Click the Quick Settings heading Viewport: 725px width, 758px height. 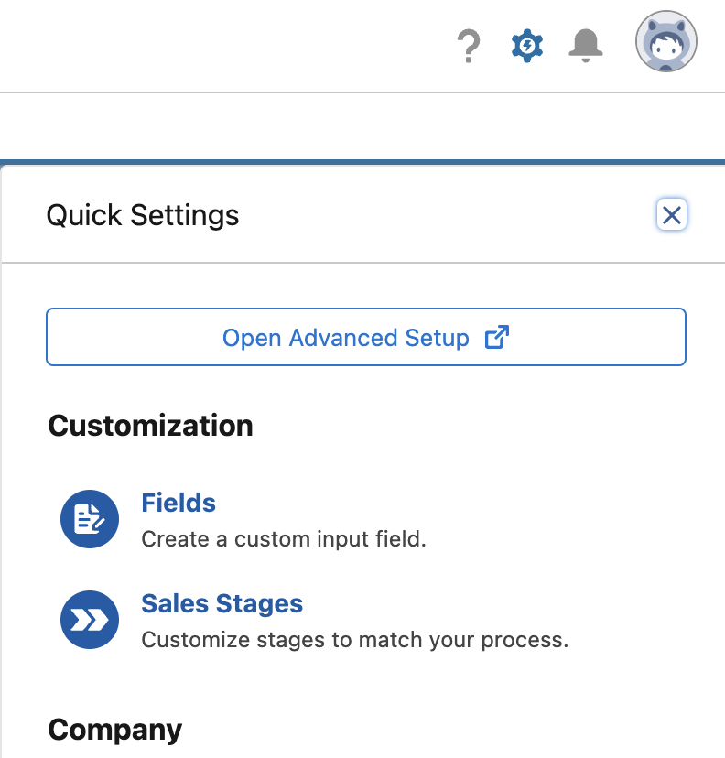tap(142, 215)
